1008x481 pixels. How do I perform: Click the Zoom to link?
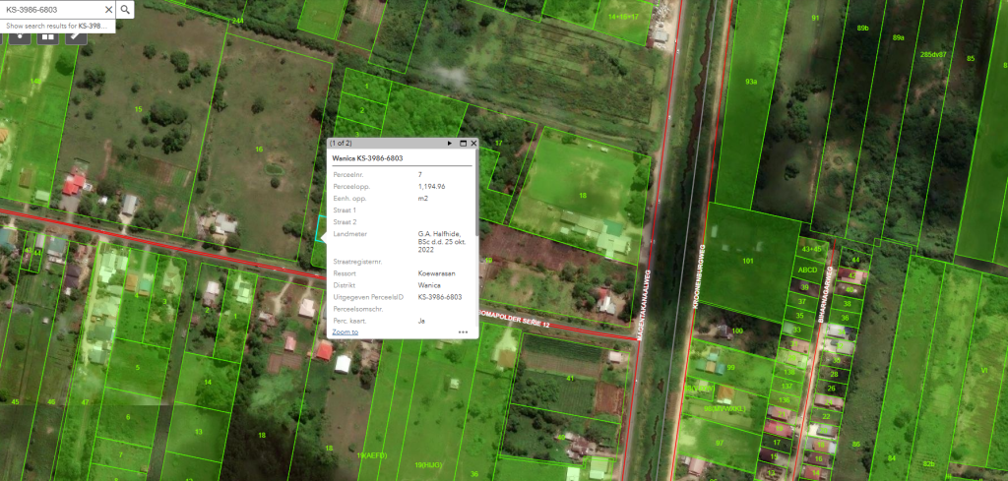345,332
